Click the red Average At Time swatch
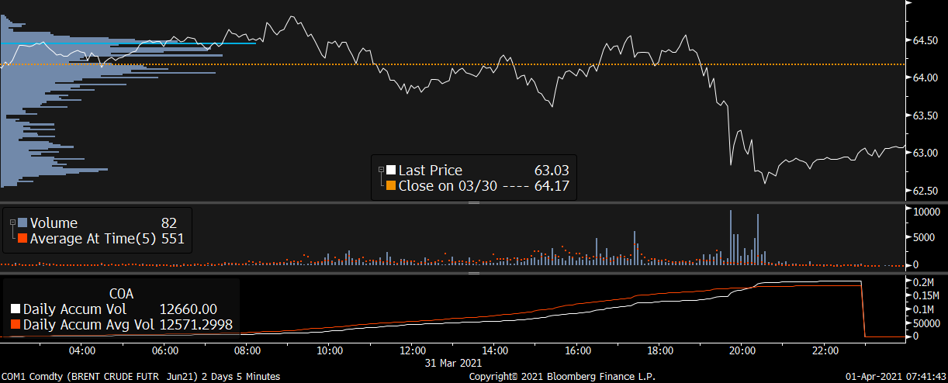 [x=22, y=239]
